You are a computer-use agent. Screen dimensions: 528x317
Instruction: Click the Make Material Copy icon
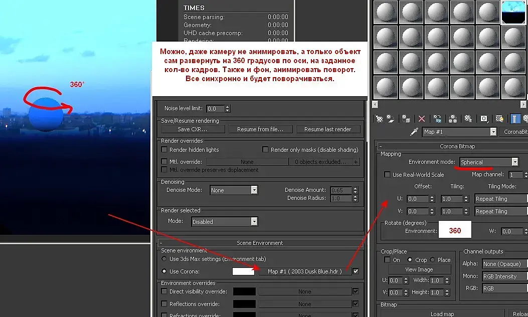pyautogui.click(x=437, y=119)
